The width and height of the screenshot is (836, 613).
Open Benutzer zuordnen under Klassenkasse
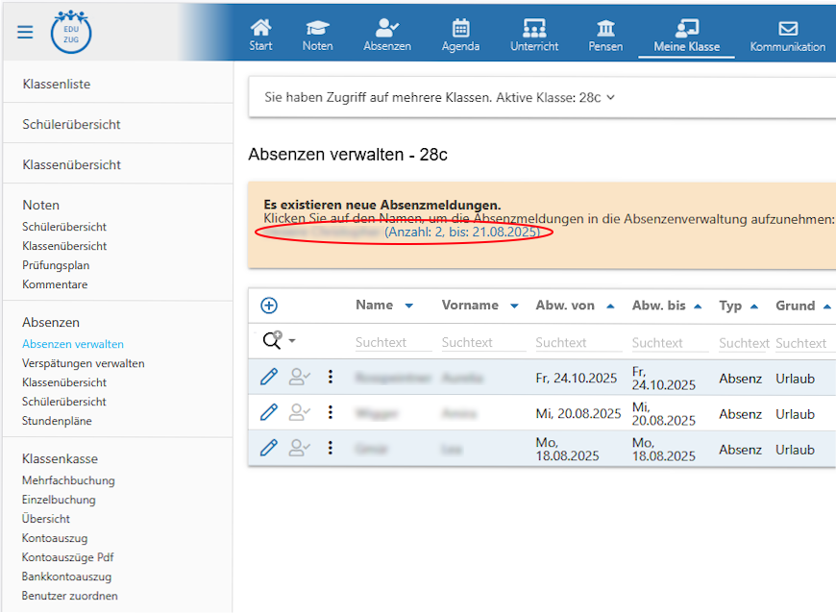70,596
